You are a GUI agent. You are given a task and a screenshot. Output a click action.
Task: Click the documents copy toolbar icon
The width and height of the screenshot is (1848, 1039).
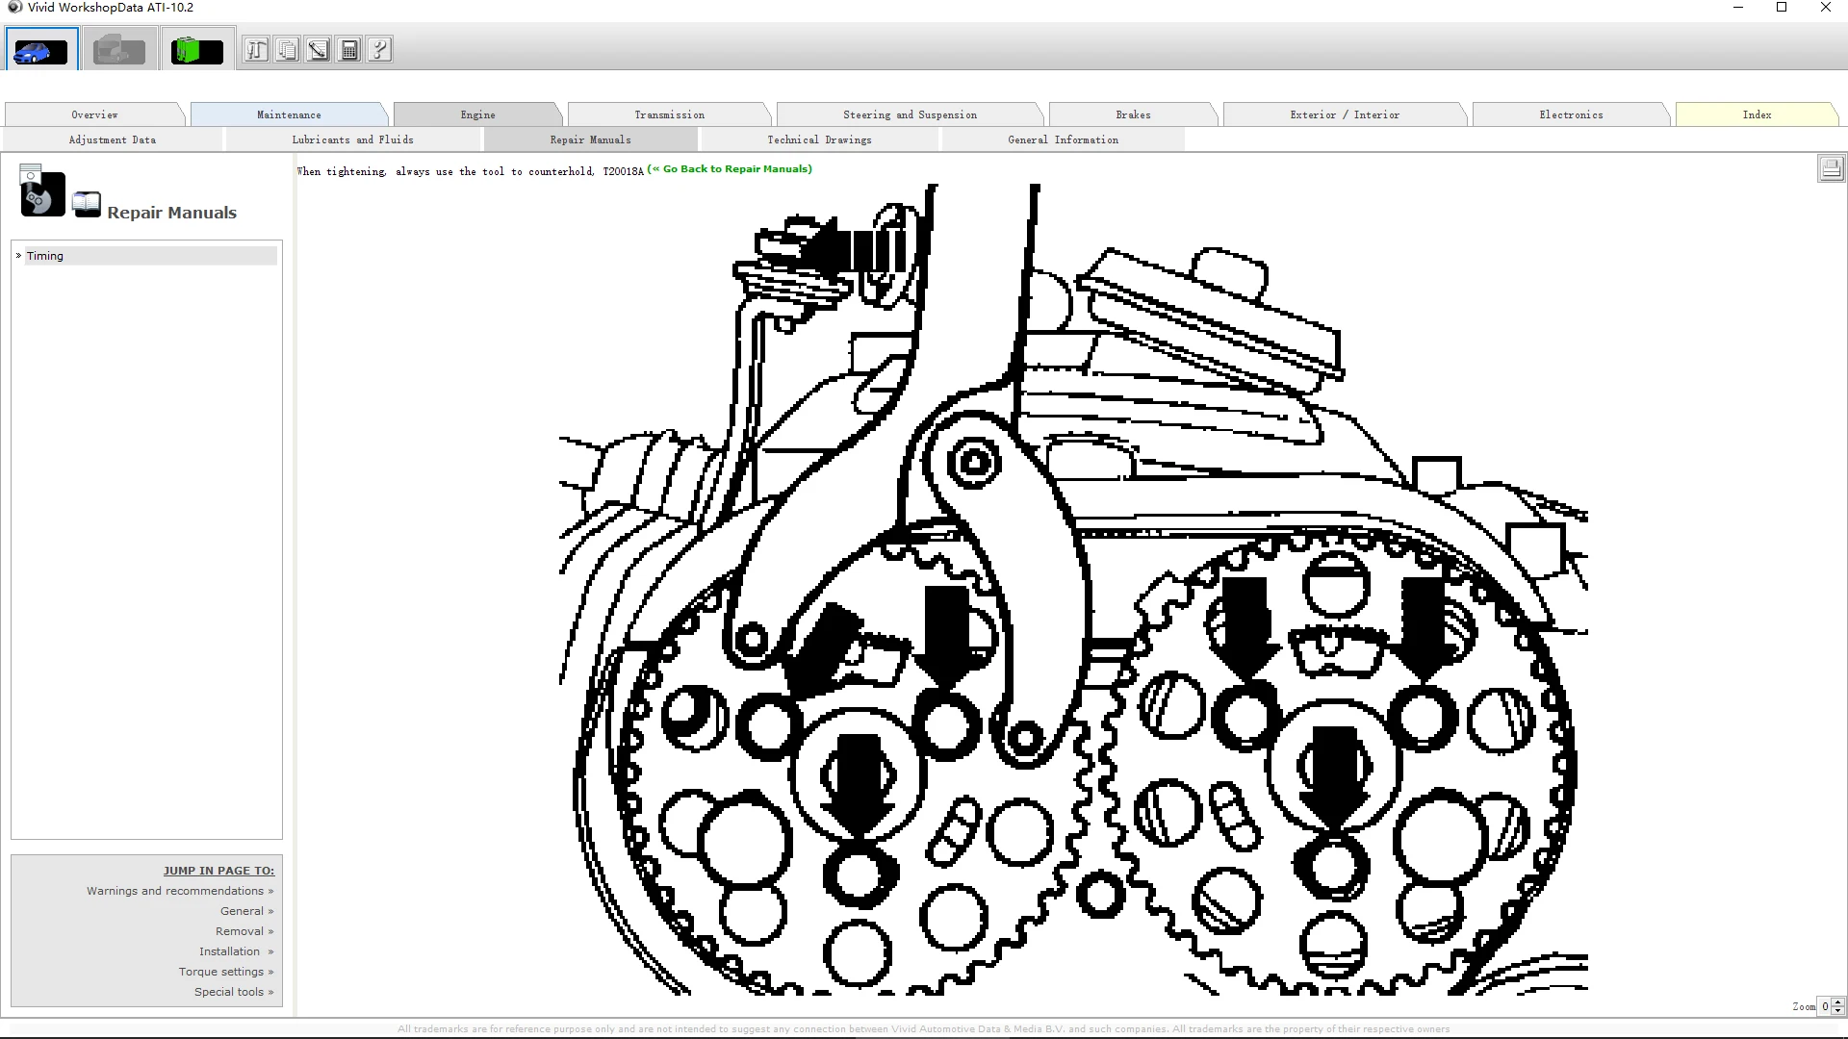[287, 50]
